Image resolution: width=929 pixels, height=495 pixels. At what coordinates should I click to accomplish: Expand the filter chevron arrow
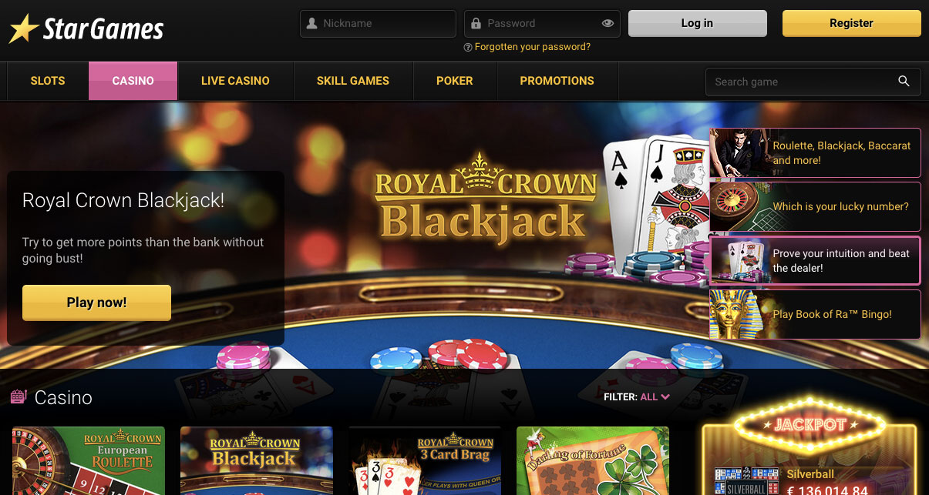(665, 397)
